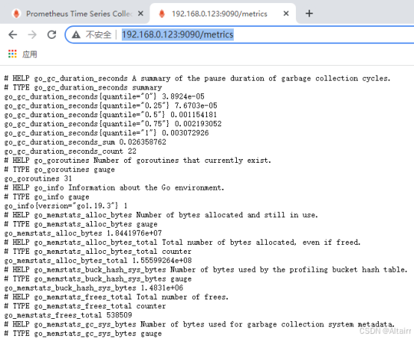
Task: Click the browser forward arrow
Action: [32, 34]
